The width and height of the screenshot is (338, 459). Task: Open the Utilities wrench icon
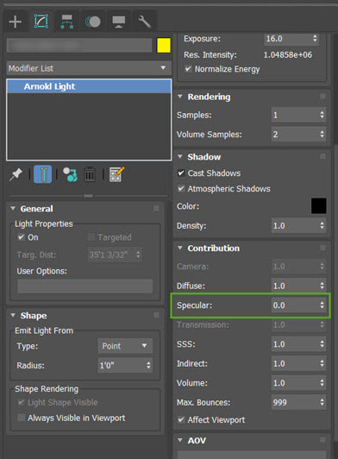144,22
